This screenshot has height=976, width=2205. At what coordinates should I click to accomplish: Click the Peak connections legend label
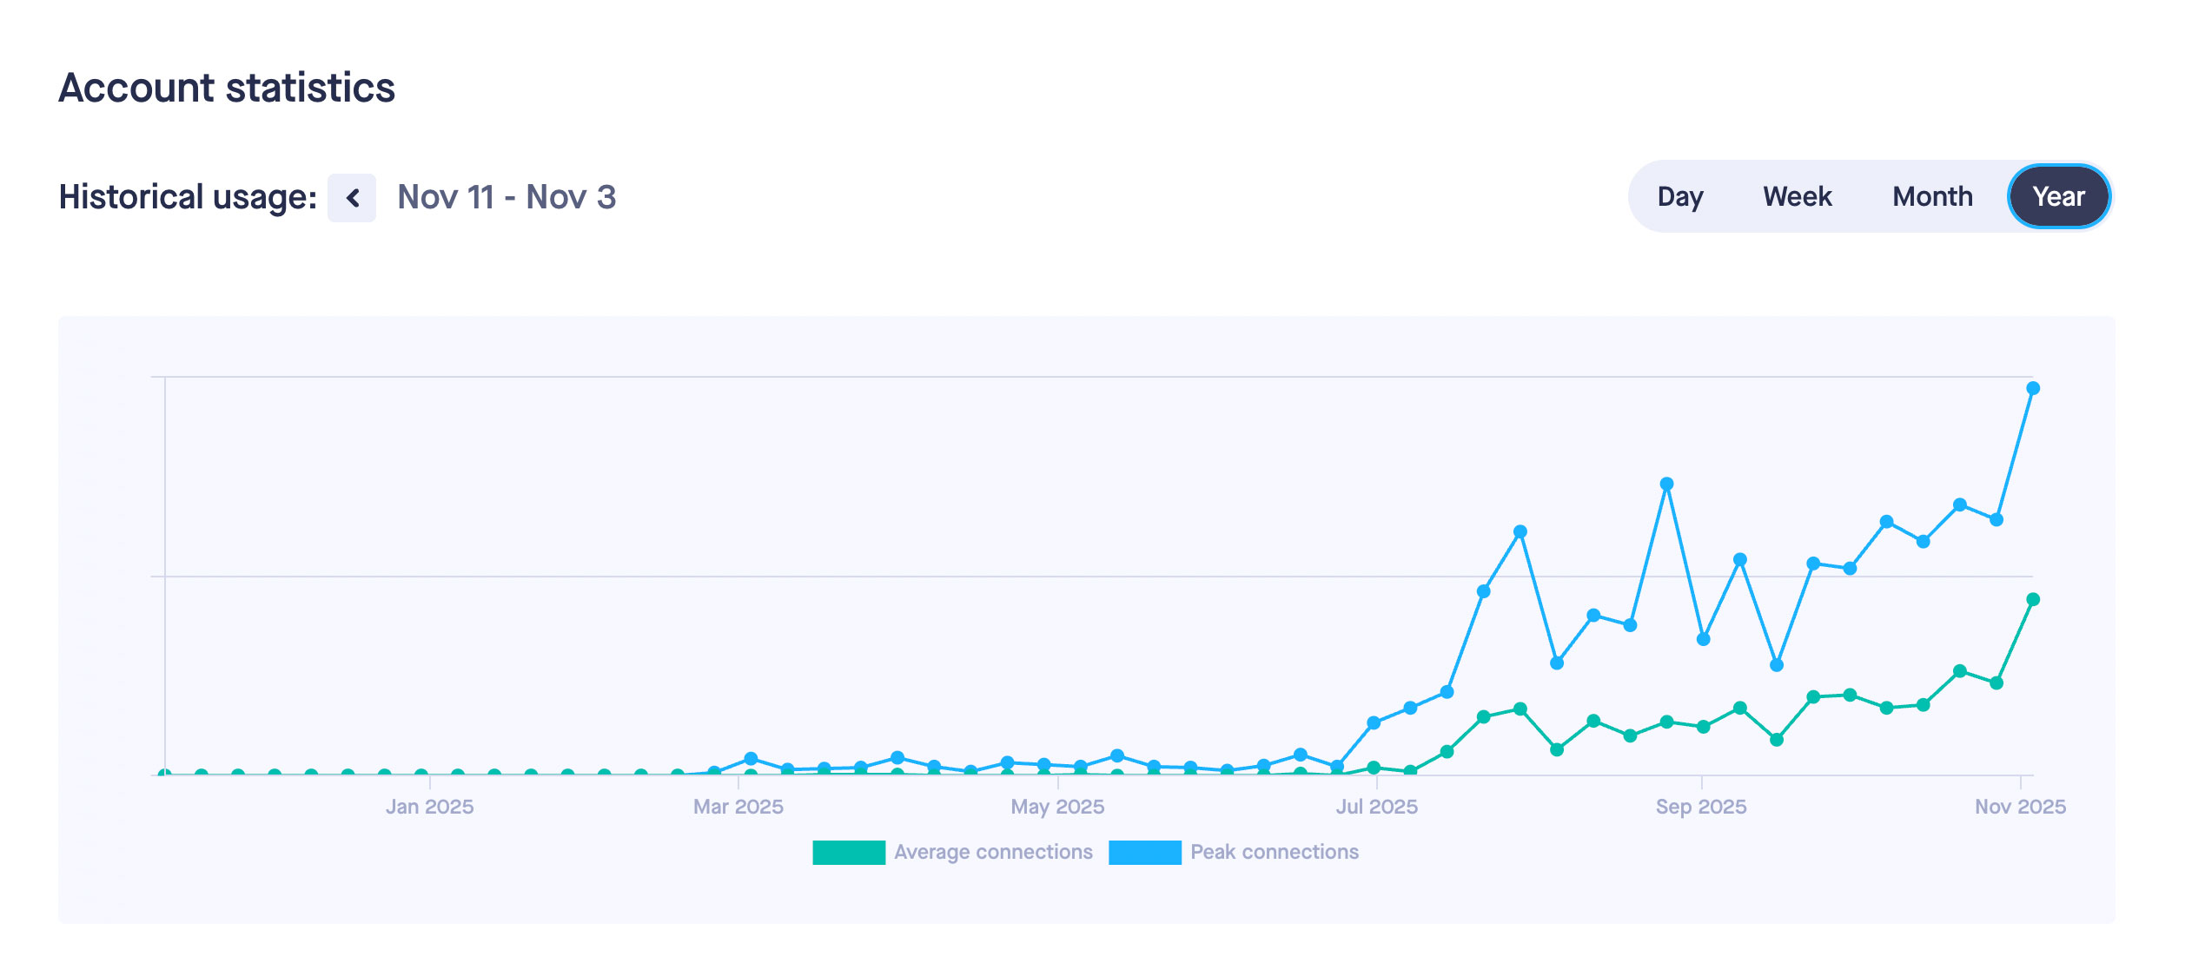[x=1274, y=853]
